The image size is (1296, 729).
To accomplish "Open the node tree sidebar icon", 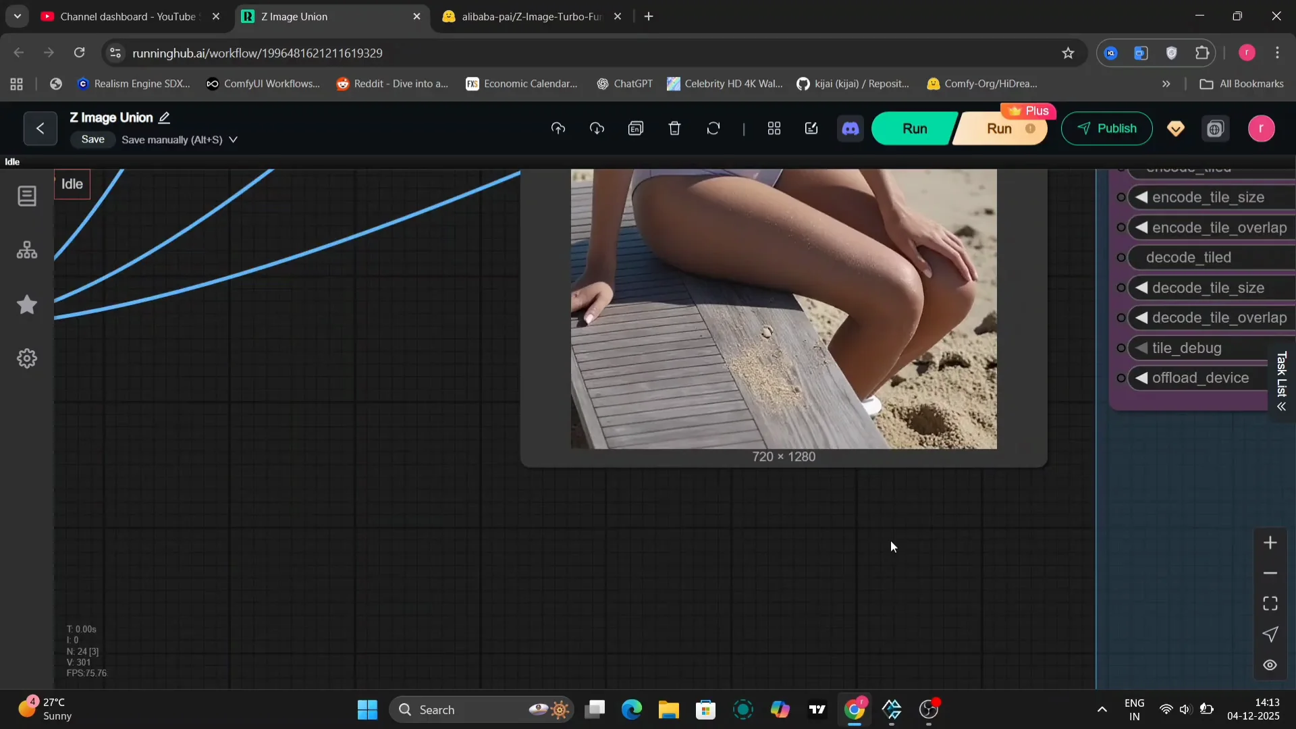I will click(27, 250).
